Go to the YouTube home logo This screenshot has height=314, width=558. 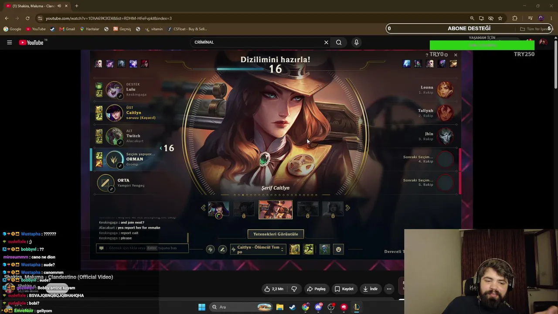(31, 42)
